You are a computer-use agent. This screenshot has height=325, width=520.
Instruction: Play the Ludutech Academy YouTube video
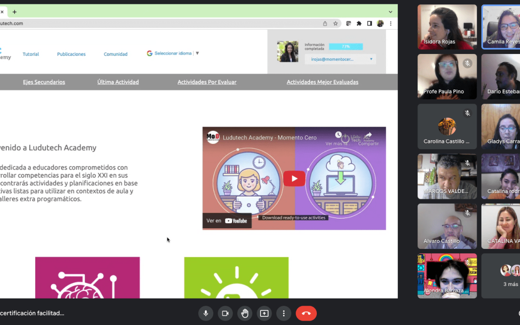[294, 179]
